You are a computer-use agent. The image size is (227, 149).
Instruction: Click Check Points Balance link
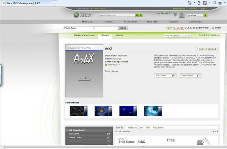(x=209, y=35)
